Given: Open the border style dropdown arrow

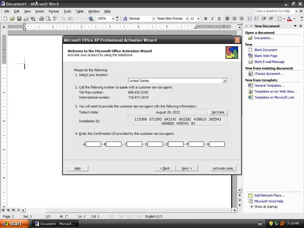Looking at the screenshot, I should [284, 19].
